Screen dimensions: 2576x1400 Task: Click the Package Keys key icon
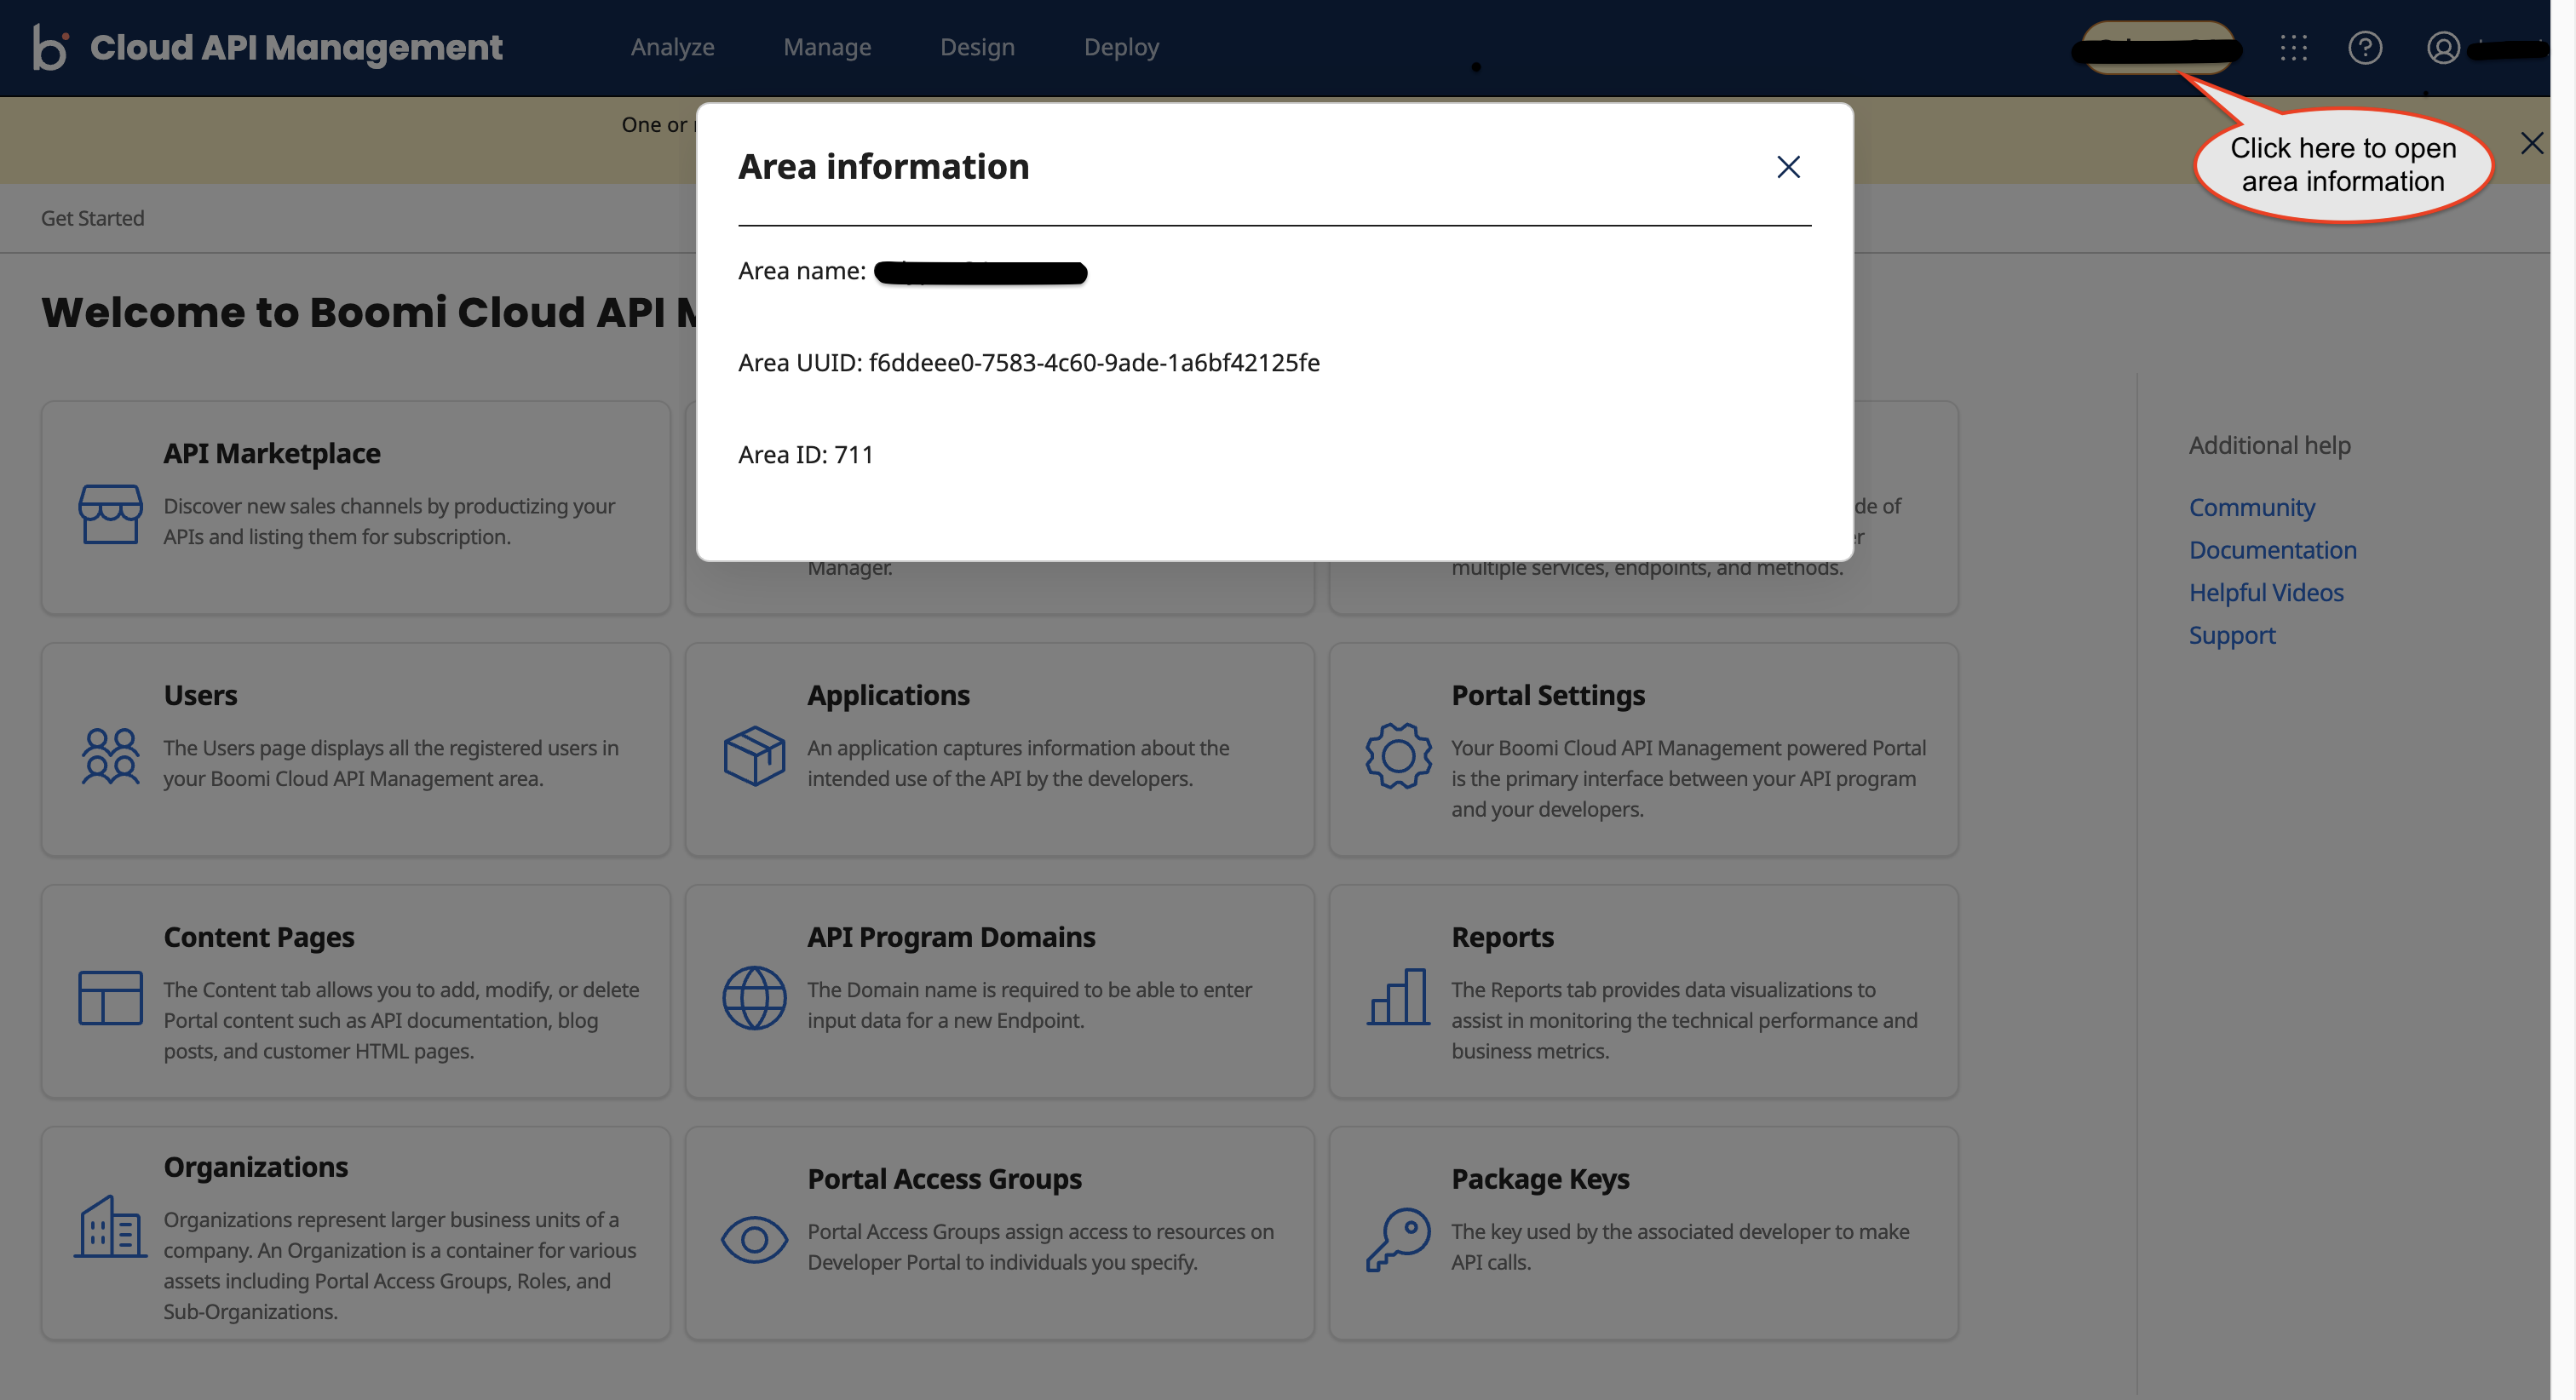(1398, 1239)
